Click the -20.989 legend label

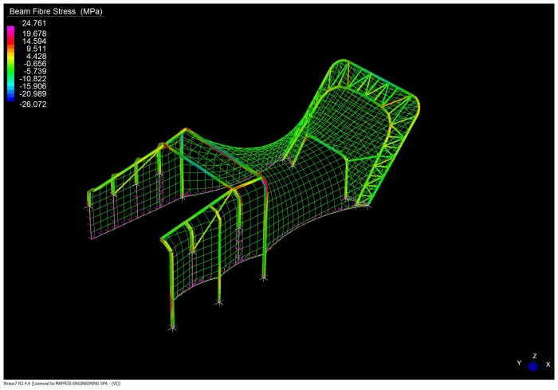coord(33,94)
